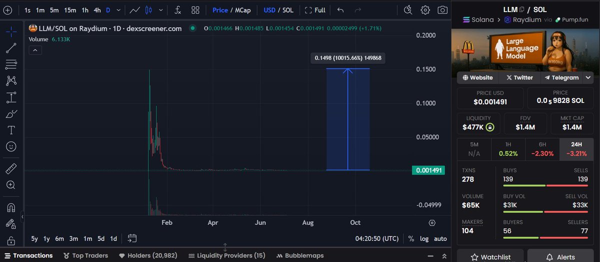Lock all drawing tools

pos(11,240)
